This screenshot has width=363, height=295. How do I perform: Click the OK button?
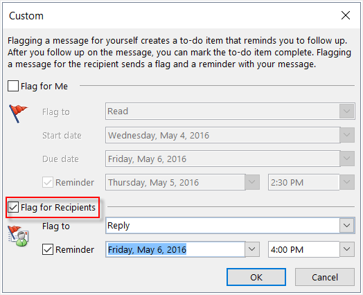tap(256, 277)
